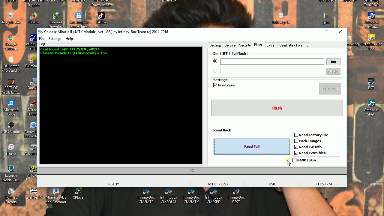
Task: Open the InfinityBox CM2SPD shortcut
Action: [x=214, y=196]
